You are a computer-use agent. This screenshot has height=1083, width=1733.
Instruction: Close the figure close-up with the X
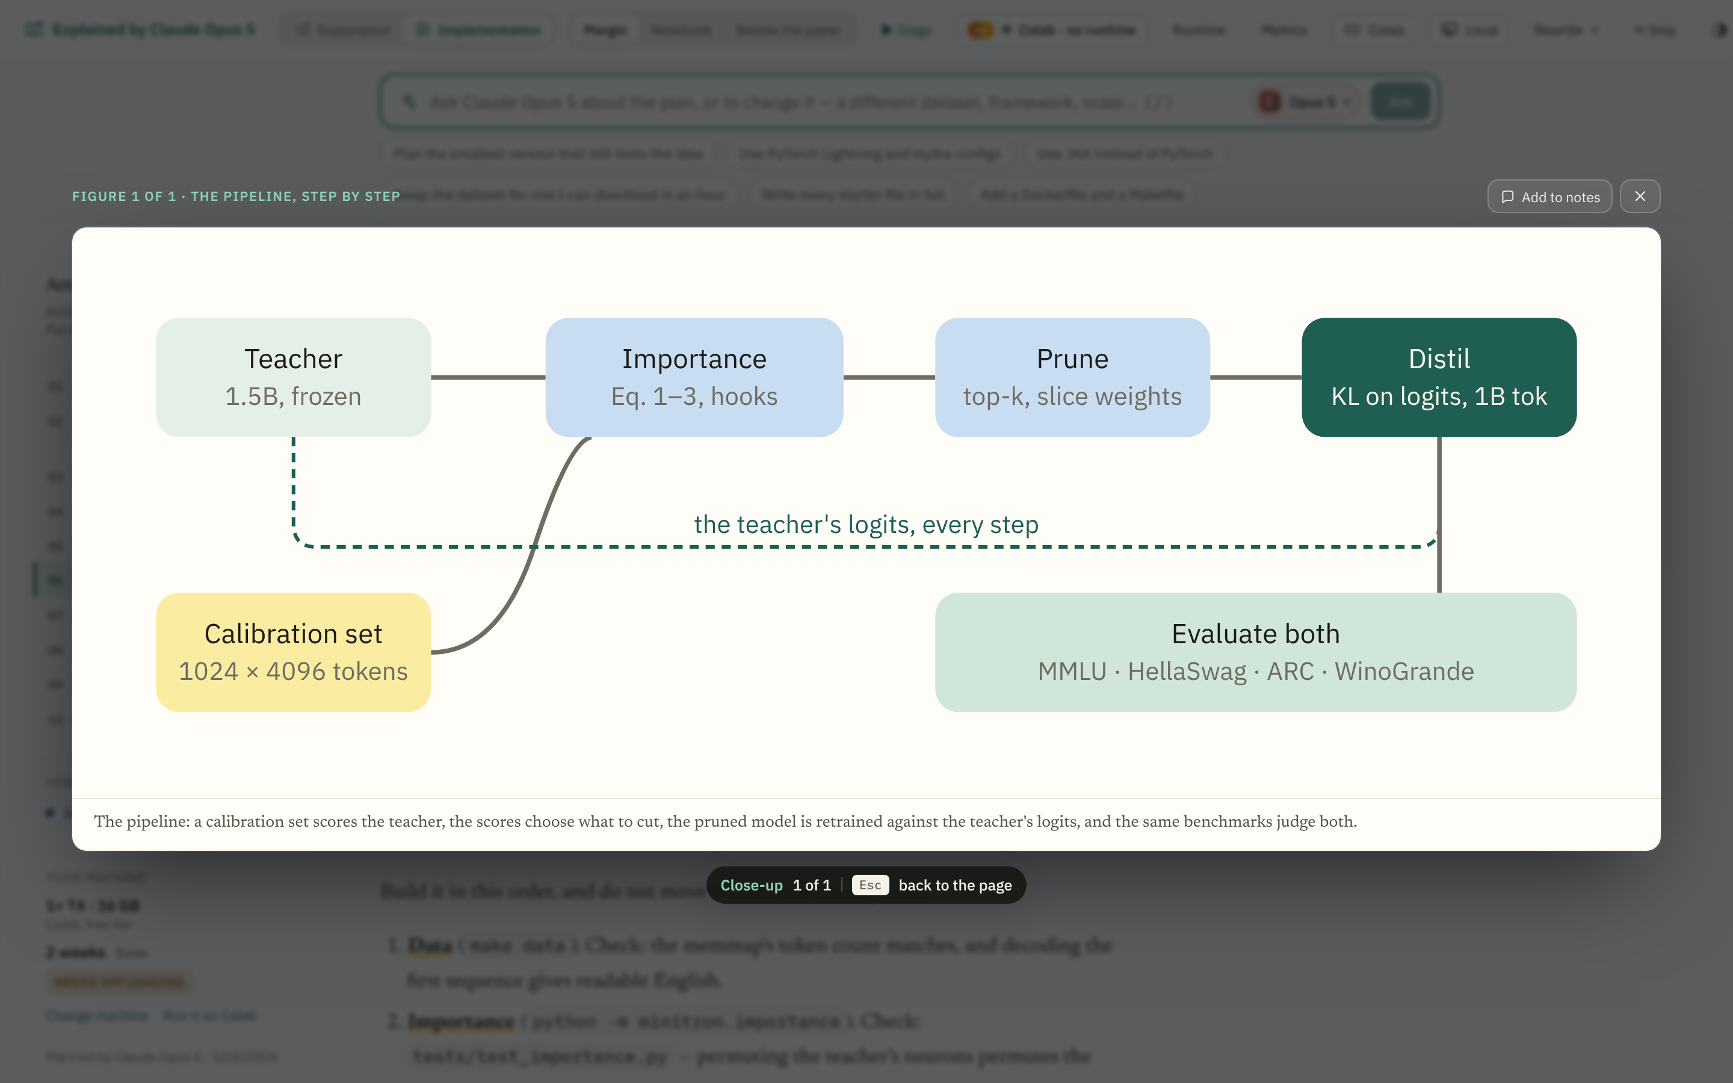(x=1640, y=196)
